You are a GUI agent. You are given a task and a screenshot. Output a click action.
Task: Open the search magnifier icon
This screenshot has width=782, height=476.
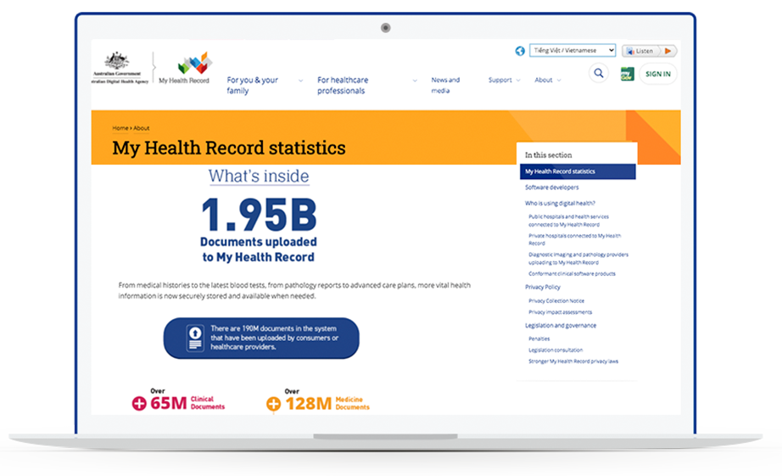coord(599,73)
